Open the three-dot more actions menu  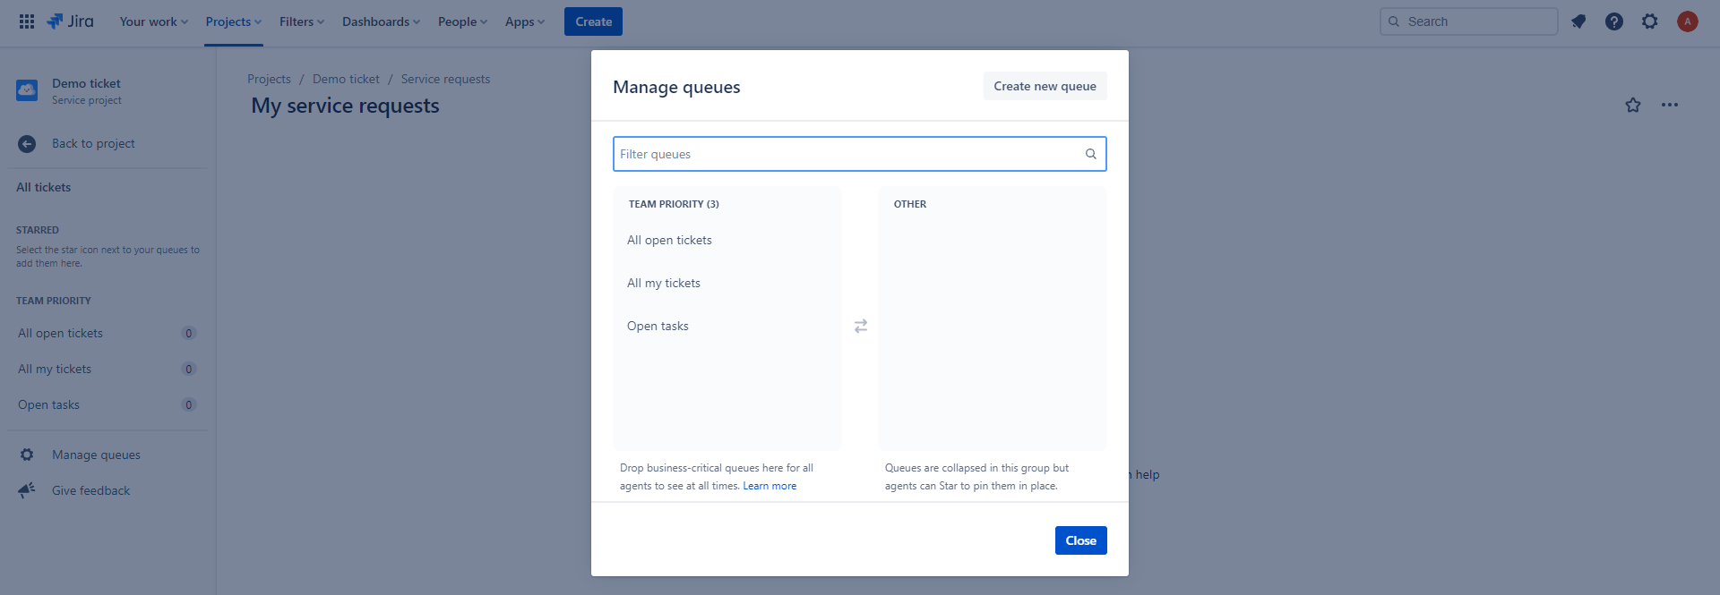[x=1670, y=106]
